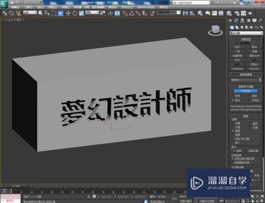Select the Cameras category icon
Image resolution: width=265 pixels, height=203 pixels.
point(247,27)
